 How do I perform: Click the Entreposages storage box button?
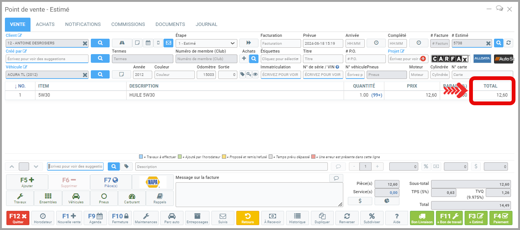click(x=197, y=218)
